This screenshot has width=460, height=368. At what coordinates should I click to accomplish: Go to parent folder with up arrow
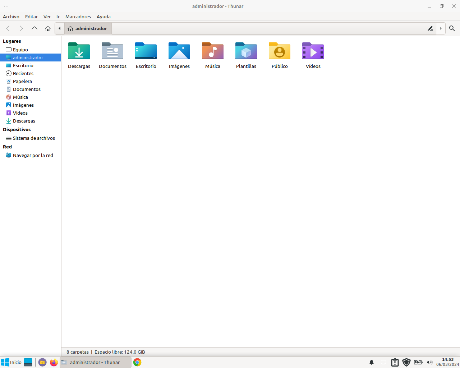(x=34, y=28)
